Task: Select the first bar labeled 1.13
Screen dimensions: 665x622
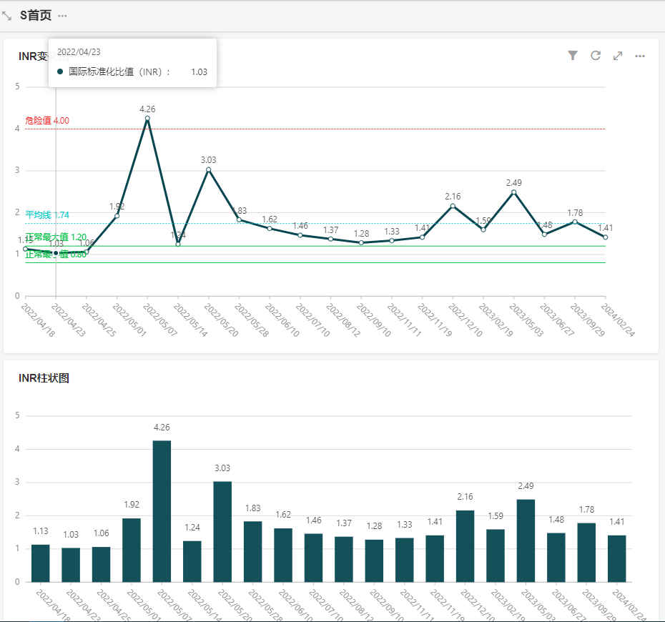Action: coord(41,563)
